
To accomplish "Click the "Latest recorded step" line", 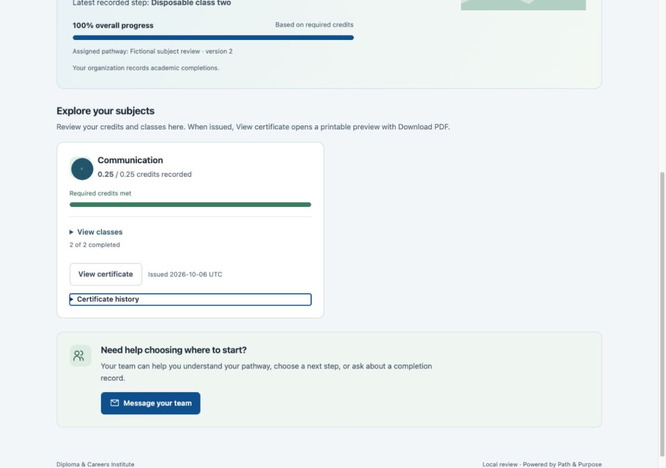I will coord(152,3).
